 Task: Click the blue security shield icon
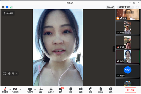[7, 7]
